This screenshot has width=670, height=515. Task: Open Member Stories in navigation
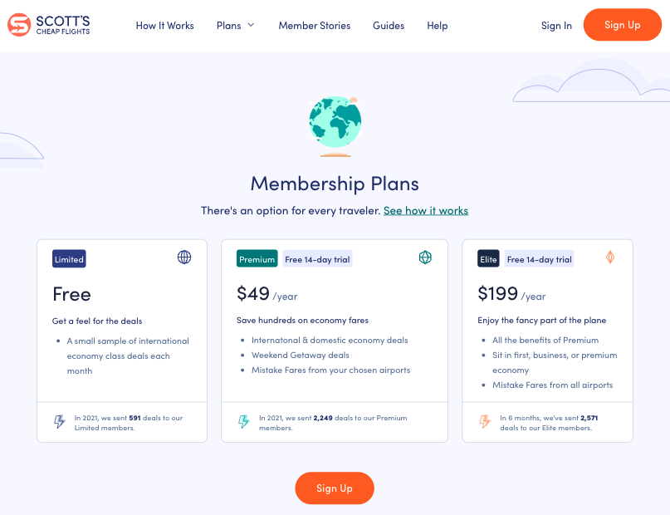pyautogui.click(x=314, y=26)
